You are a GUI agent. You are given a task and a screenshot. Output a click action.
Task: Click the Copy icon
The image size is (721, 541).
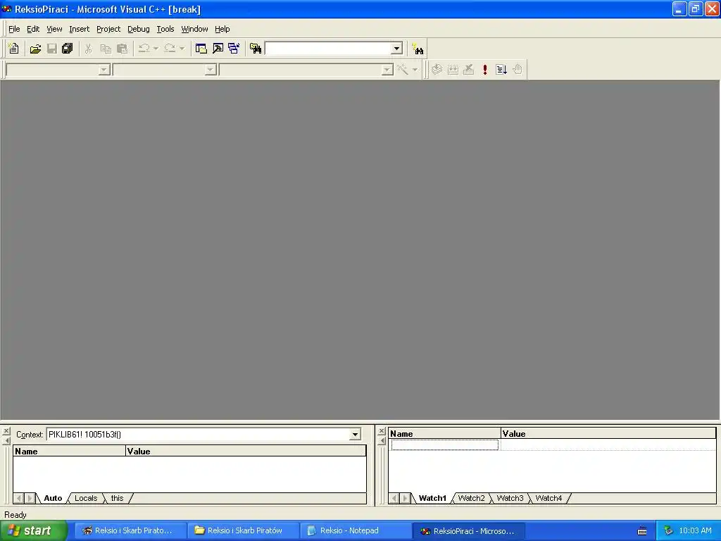[106, 49]
